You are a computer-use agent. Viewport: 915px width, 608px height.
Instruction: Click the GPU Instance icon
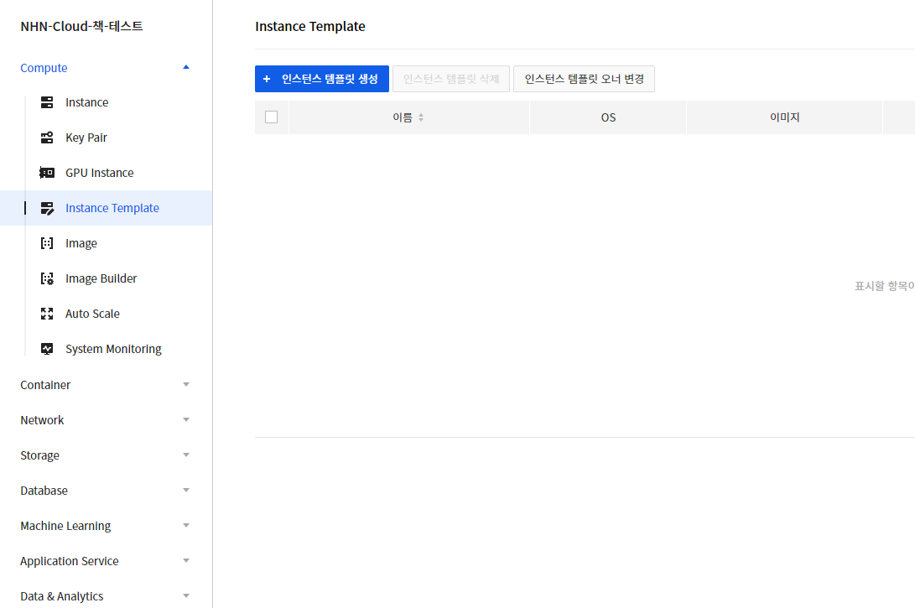48,173
